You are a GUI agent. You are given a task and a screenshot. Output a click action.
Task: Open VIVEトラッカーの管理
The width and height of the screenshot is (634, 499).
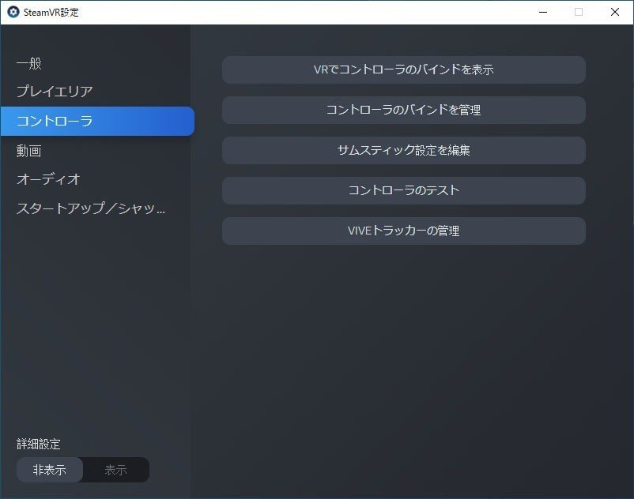[x=403, y=231]
